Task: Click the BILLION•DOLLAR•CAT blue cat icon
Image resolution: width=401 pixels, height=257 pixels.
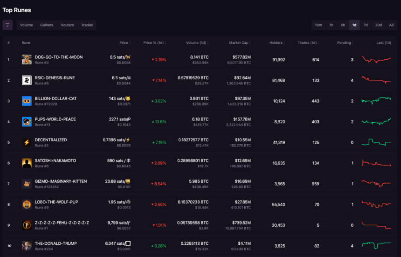Action: coord(27,101)
